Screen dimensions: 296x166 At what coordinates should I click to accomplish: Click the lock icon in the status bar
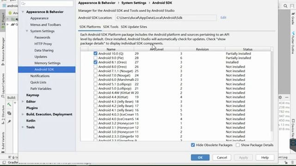[286, 162]
